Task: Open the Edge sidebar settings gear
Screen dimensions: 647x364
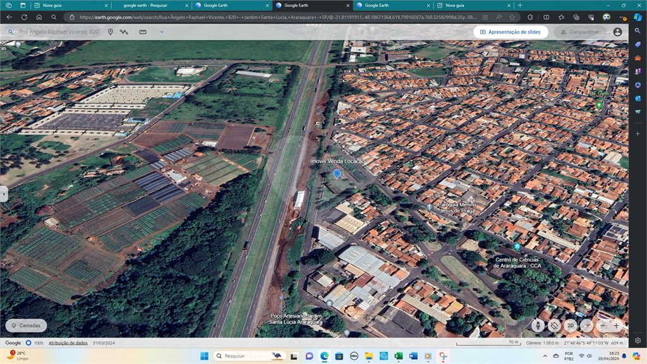Action: 638,341
